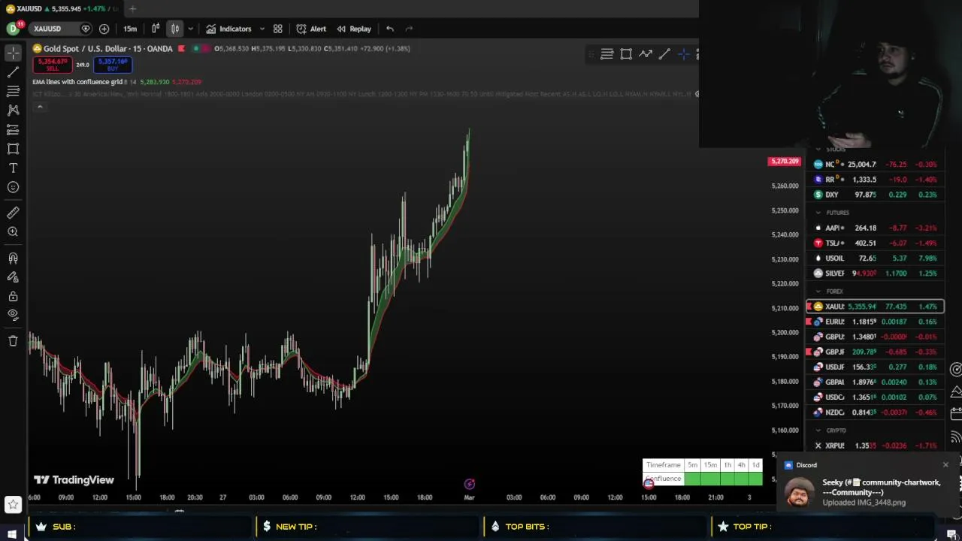Click the blue crosshair icon in floating favorites bar

683,54
